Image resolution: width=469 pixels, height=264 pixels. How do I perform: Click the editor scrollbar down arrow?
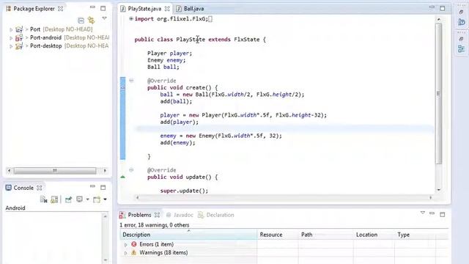click(438, 189)
